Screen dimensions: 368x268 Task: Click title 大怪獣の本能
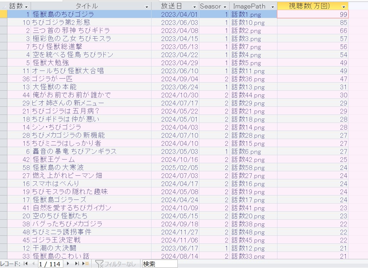point(91,87)
